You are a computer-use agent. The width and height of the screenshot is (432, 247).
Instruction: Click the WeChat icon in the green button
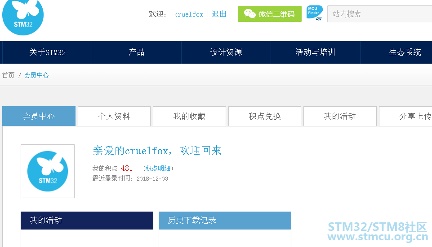coord(249,14)
